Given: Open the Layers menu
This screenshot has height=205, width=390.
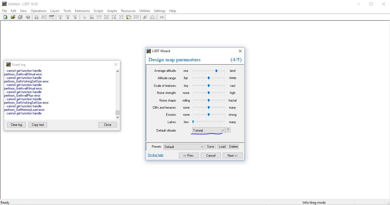Looking at the screenshot, I should click(x=55, y=11).
